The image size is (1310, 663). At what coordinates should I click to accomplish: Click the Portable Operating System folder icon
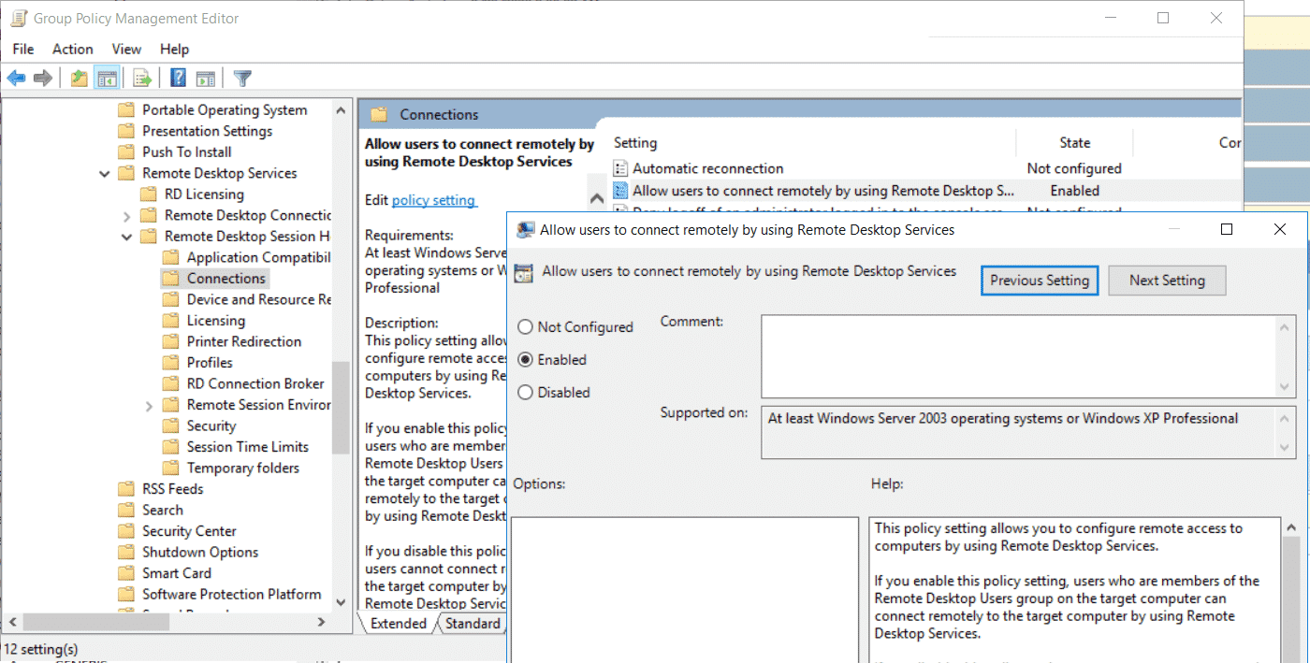126,110
